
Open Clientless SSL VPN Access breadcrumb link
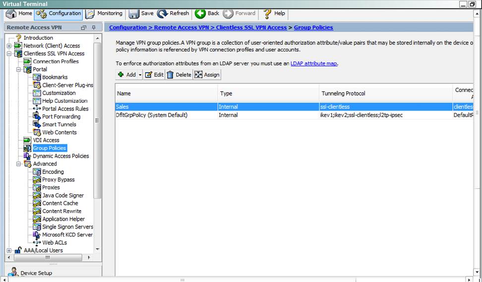[251, 27]
